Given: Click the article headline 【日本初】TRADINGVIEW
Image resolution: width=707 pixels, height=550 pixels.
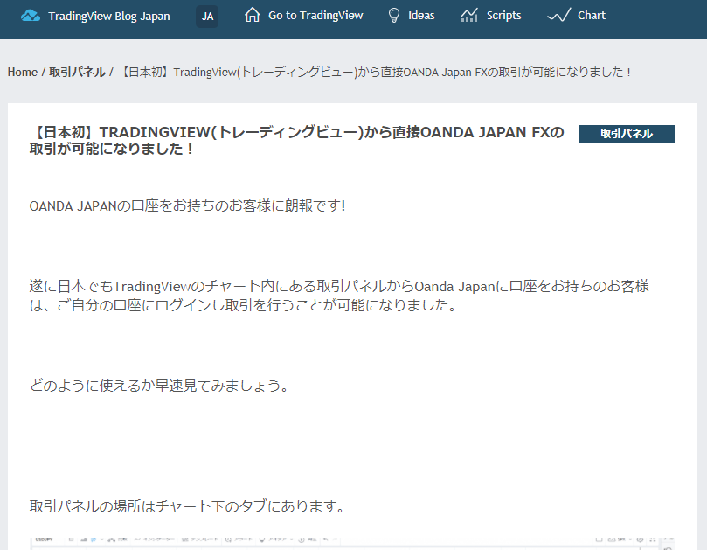Looking at the screenshot, I should pos(296,140).
